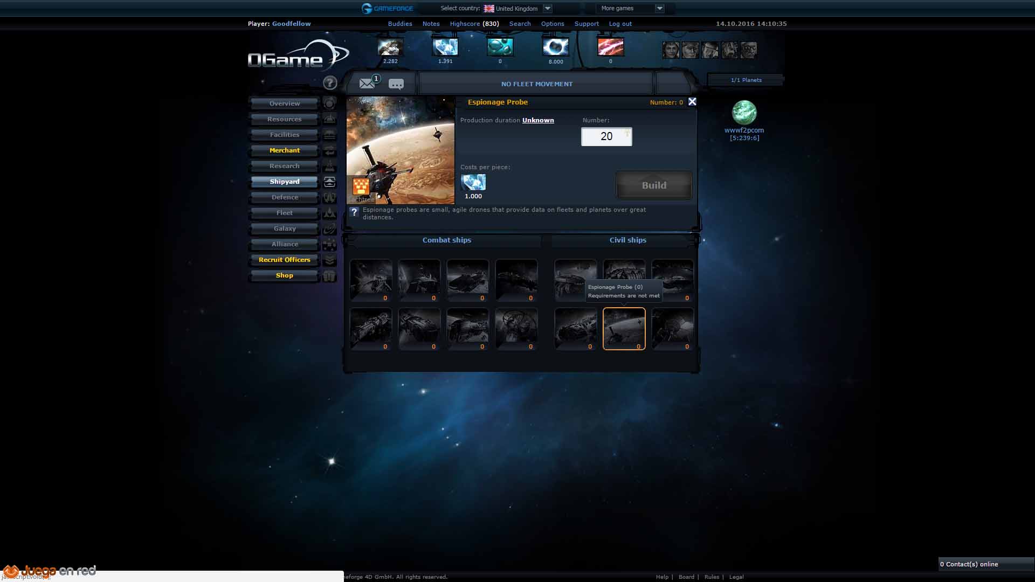The width and height of the screenshot is (1035, 582).
Task: Click the help question mark circle
Action: click(330, 83)
